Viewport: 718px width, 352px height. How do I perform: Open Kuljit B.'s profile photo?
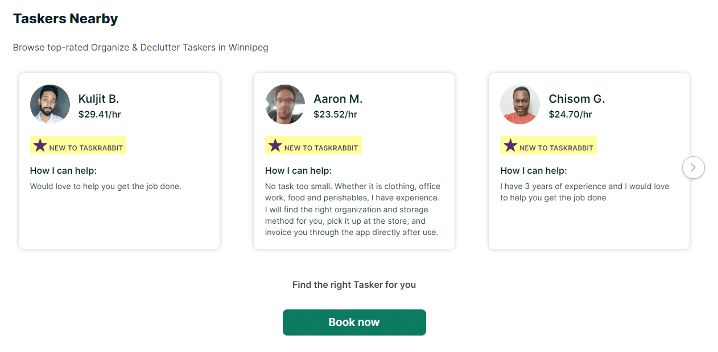[50, 104]
